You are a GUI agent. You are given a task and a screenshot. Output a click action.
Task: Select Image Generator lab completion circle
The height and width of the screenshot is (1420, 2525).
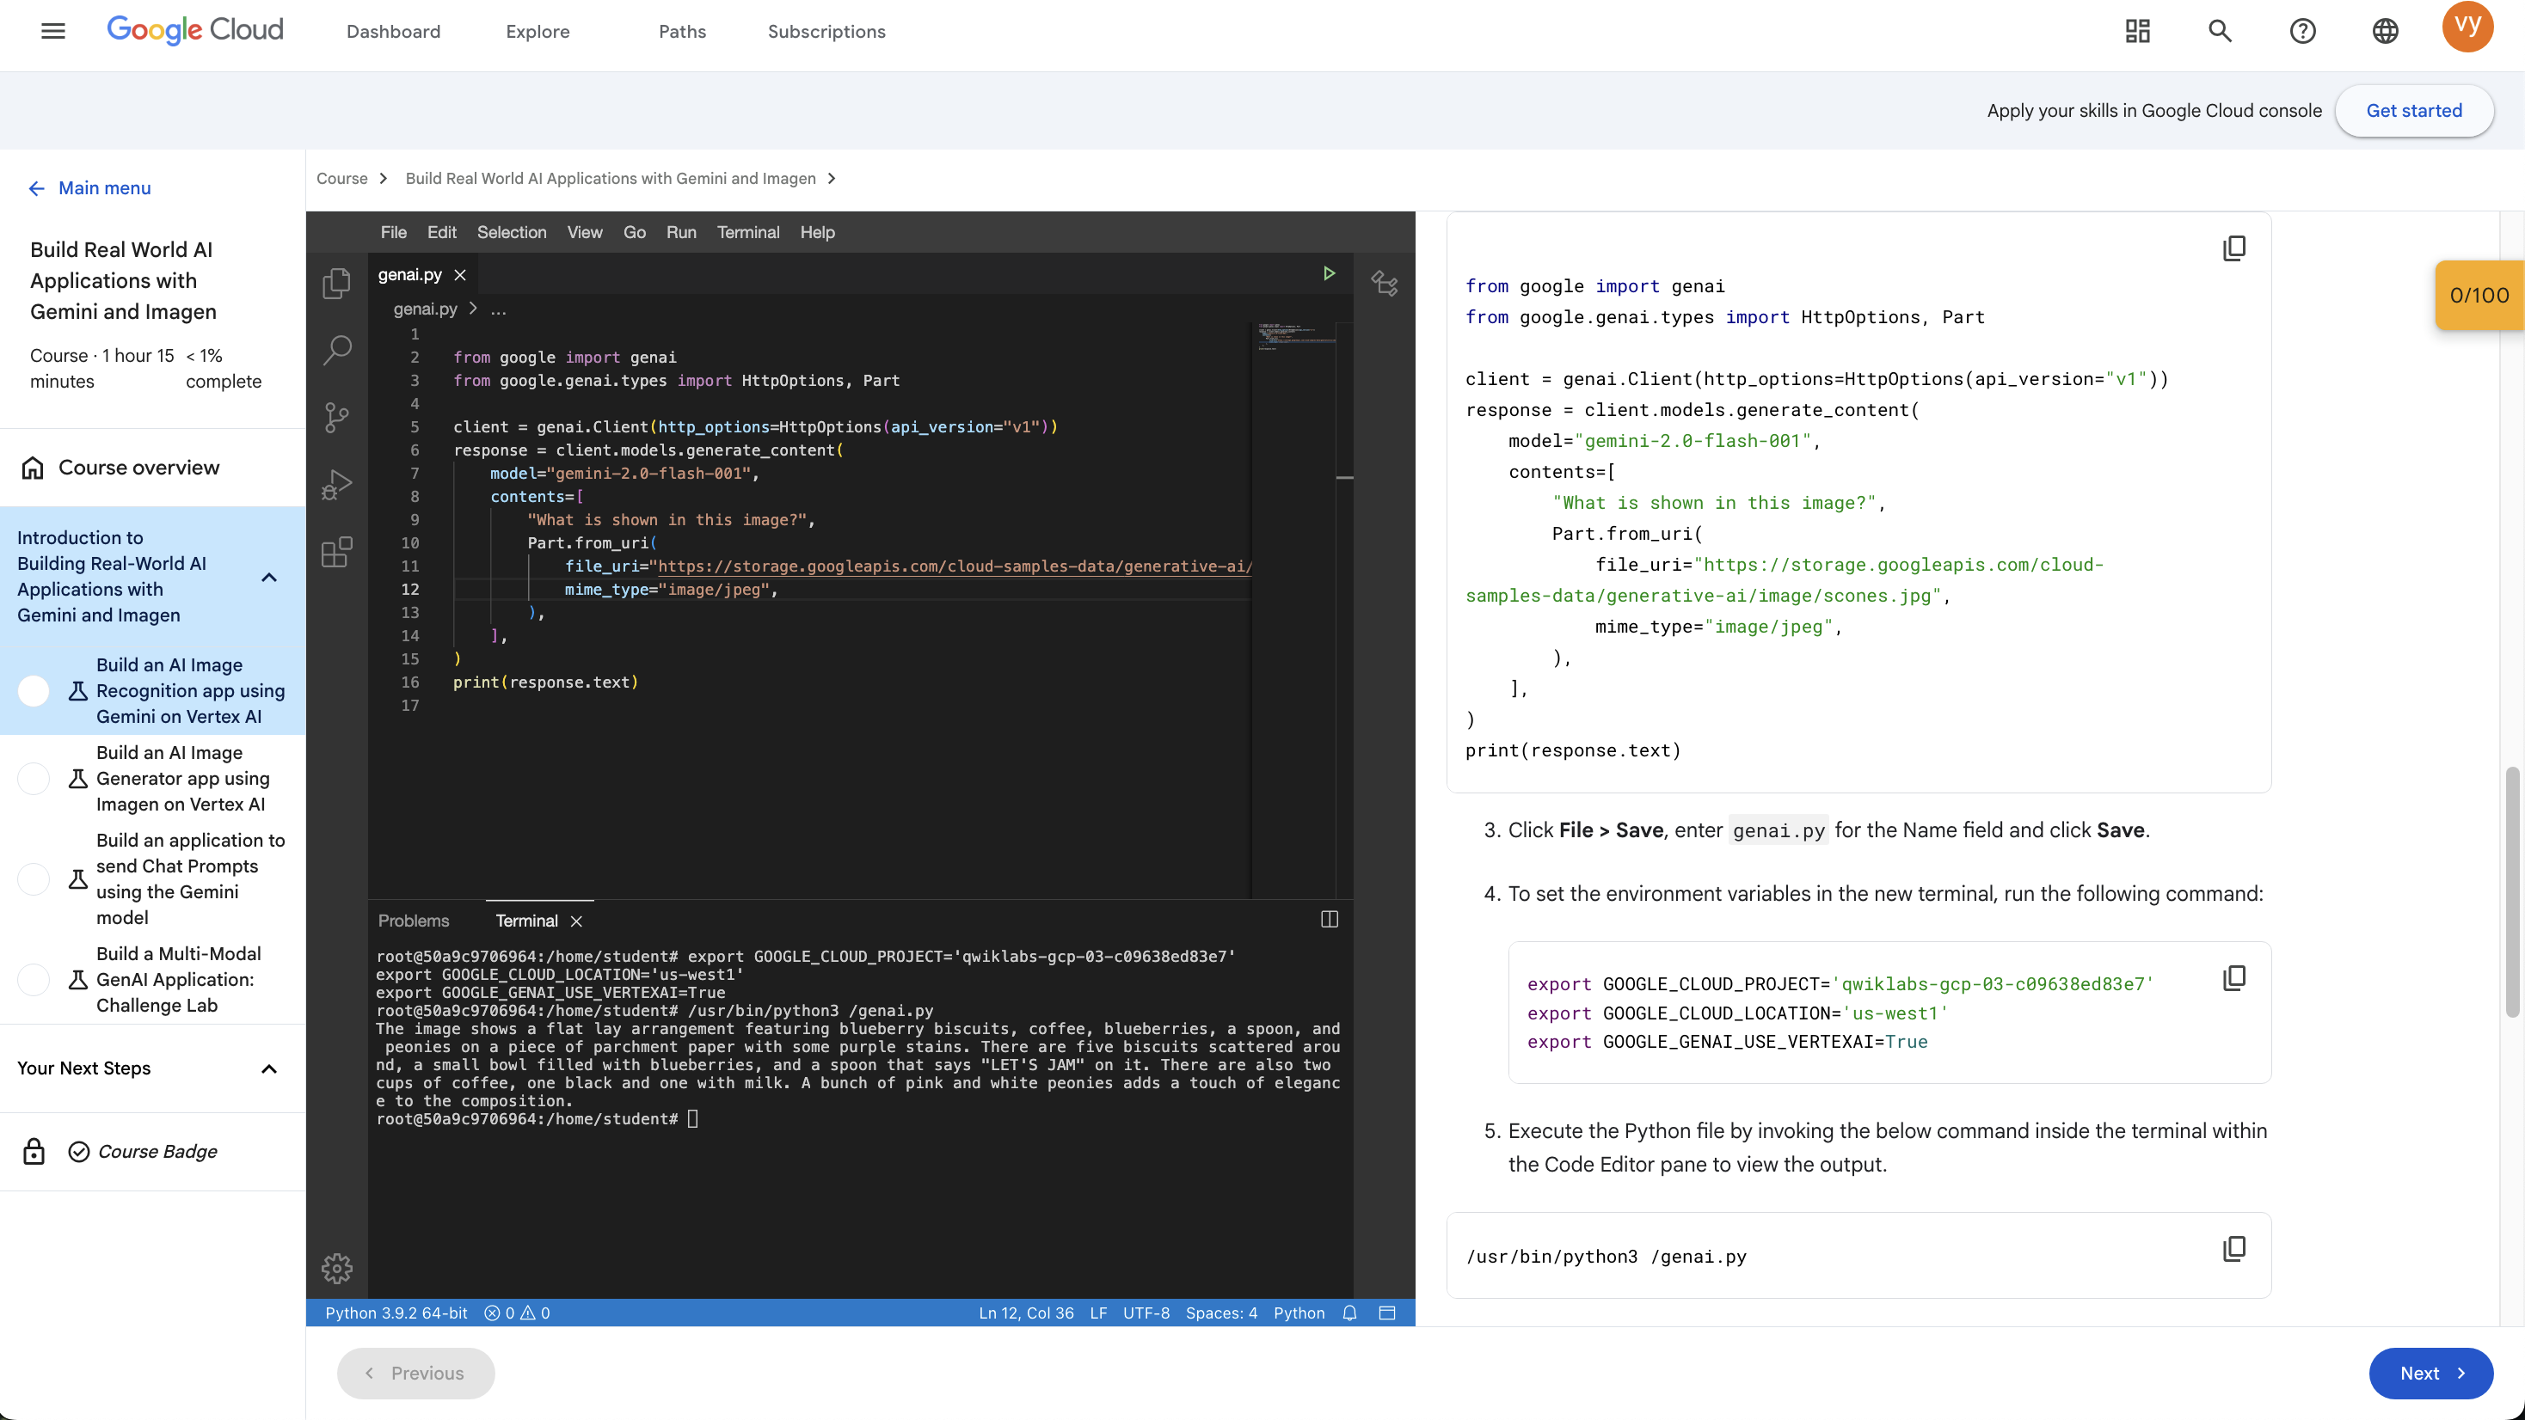(x=34, y=778)
